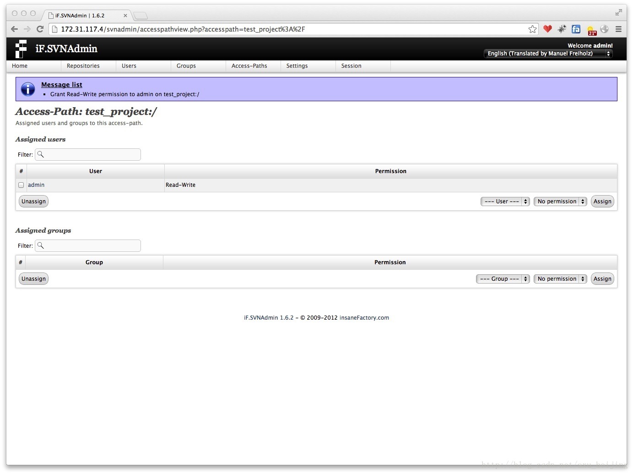Open a new browser tab
The height and width of the screenshot is (474, 633).
[141, 16]
